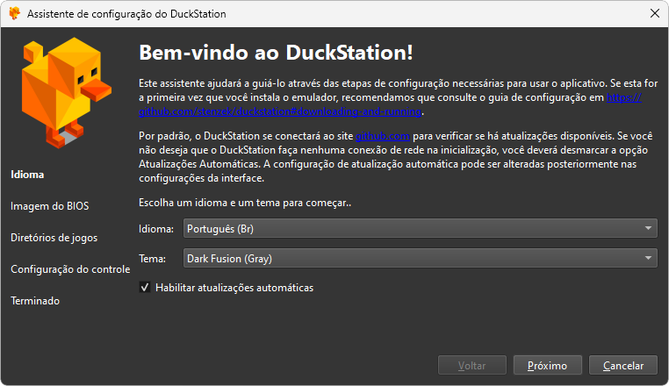Close the setup wizard window
Image resolution: width=669 pixels, height=386 pixels.
pos(652,15)
